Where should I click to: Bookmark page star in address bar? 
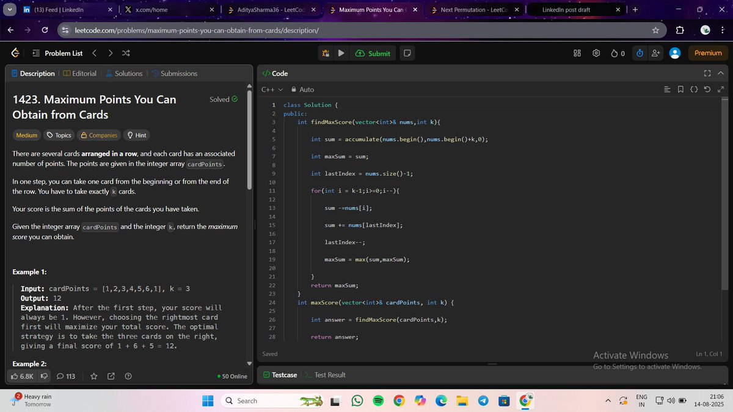(x=655, y=30)
